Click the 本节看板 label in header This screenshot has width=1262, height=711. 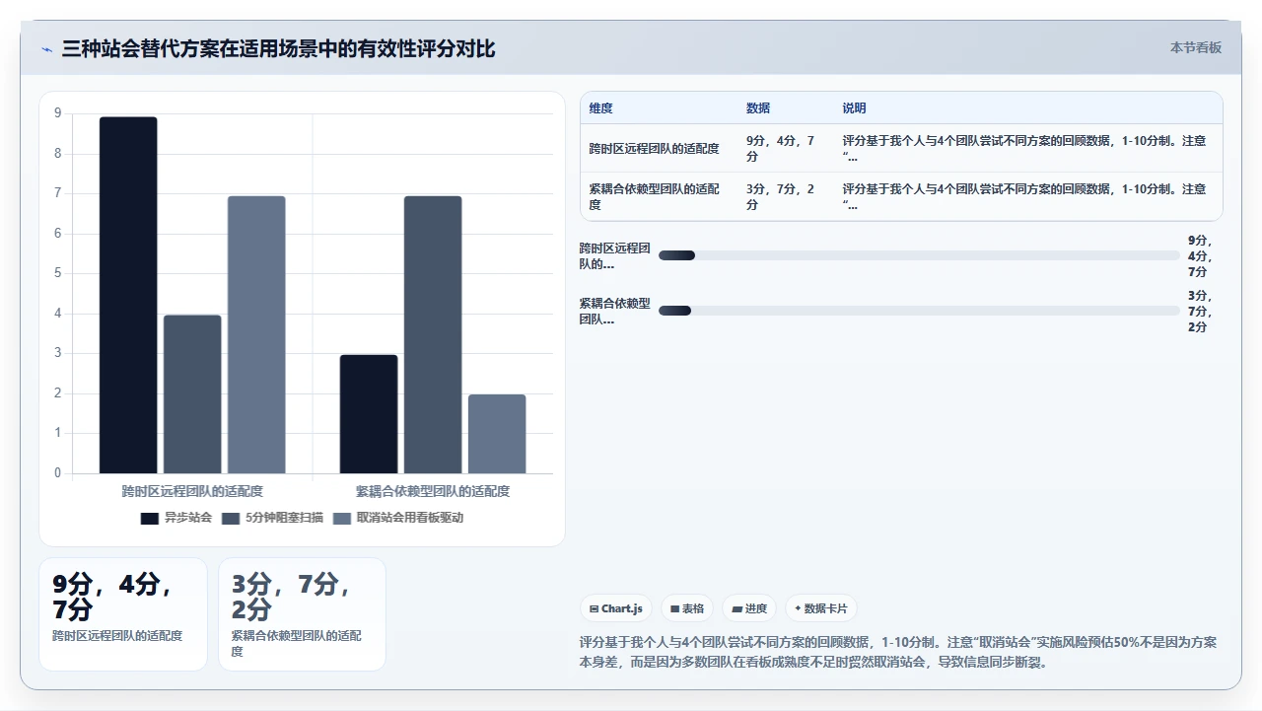(x=1196, y=47)
